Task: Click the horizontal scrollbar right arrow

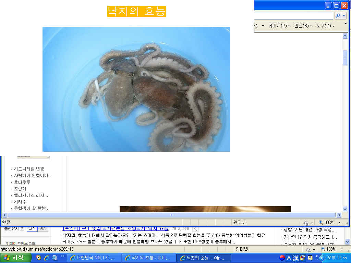Action: tap(339, 215)
